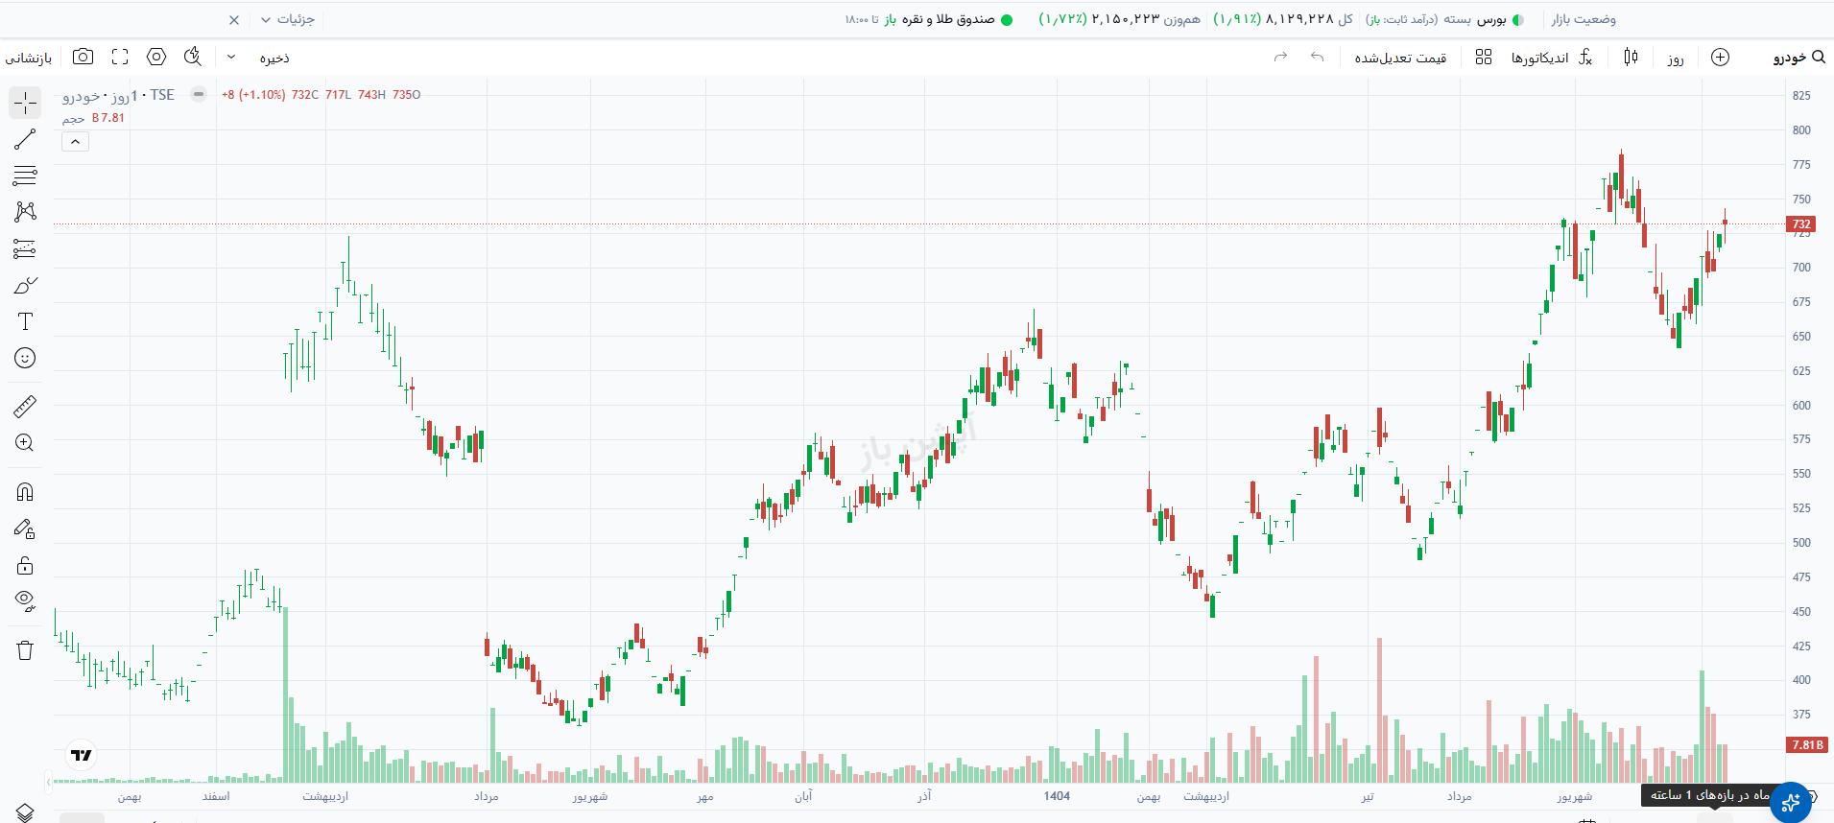Open the Fibonacci/gann tools group
Viewport: 1834px width, 823px height.
pyautogui.click(x=26, y=176)
